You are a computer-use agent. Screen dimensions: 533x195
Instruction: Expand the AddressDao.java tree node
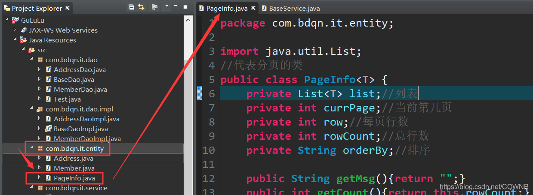(x=39, y=69)
